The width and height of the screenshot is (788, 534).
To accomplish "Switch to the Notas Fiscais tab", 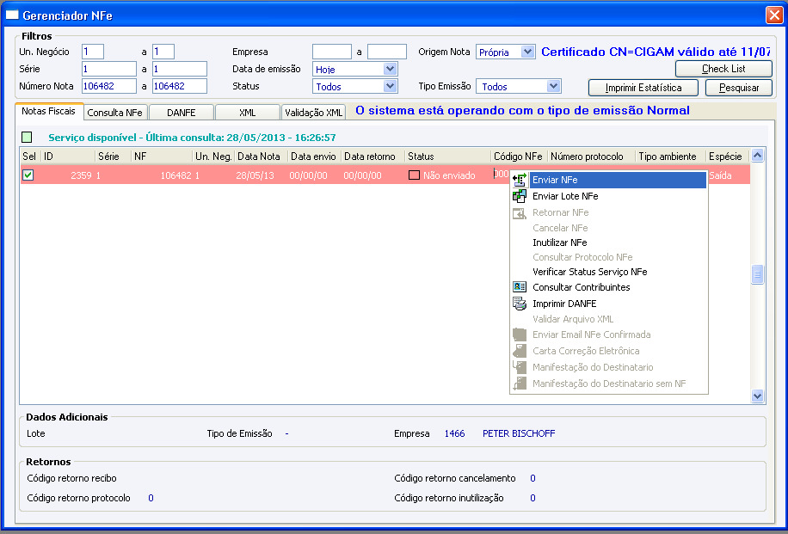I will point(49,111).
